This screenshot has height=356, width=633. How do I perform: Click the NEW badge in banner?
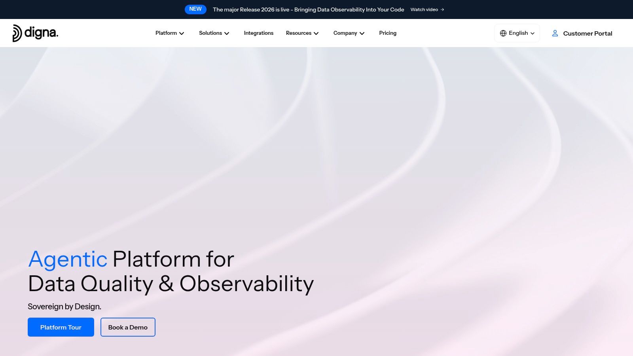(x=195, y=9)
